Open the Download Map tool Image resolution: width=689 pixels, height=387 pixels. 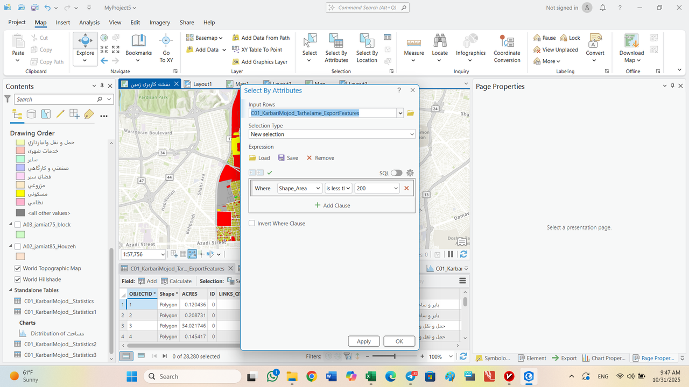[x=631, y=48]
